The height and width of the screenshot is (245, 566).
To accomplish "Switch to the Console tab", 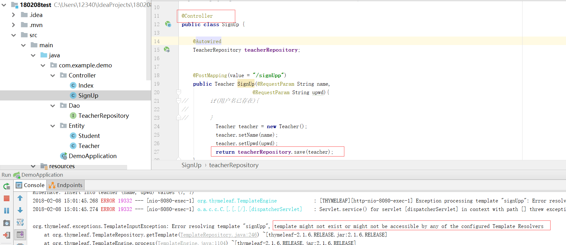I will [x=30, y=185].
